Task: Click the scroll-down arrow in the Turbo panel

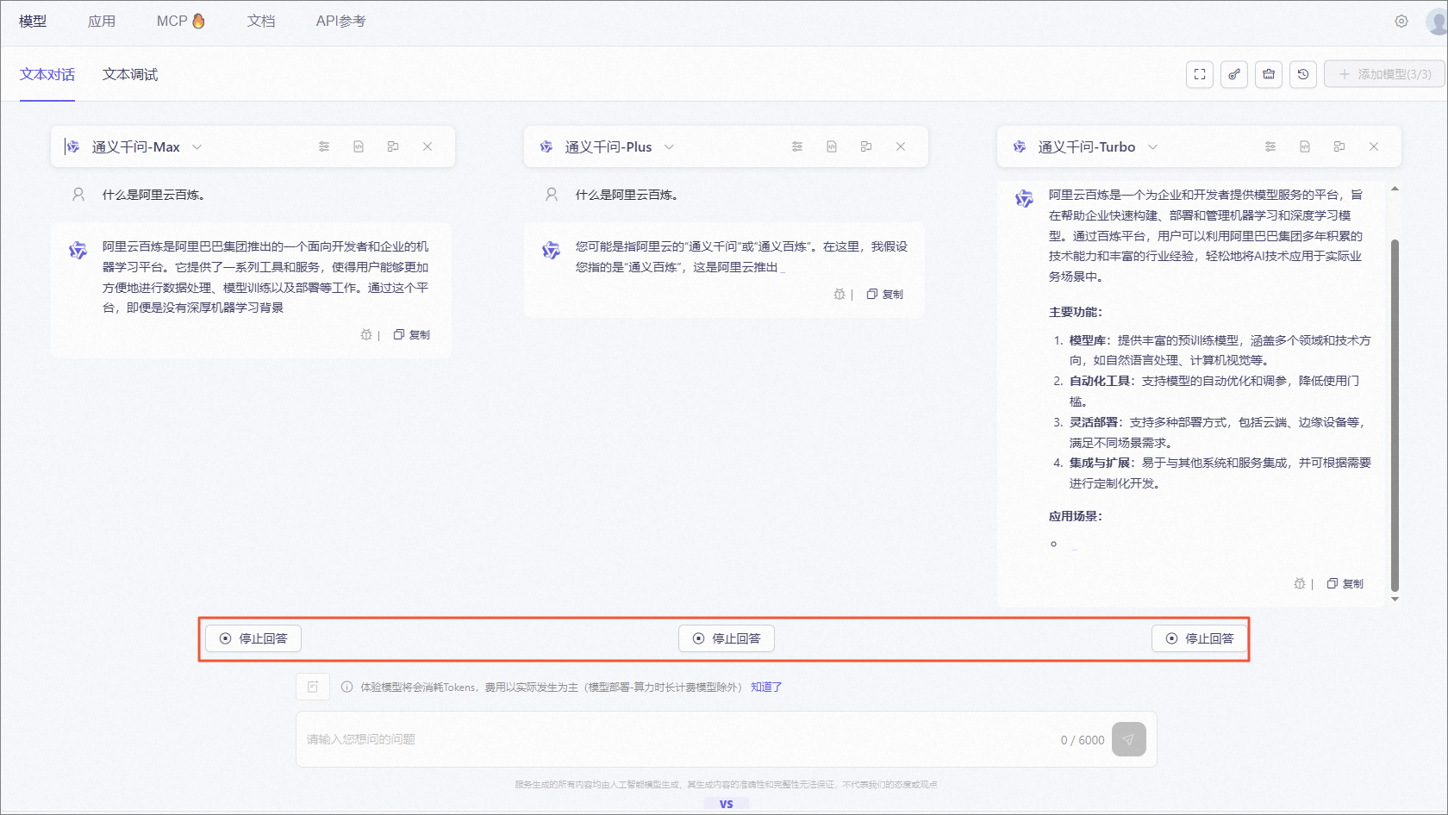Action: point(1395,600)
